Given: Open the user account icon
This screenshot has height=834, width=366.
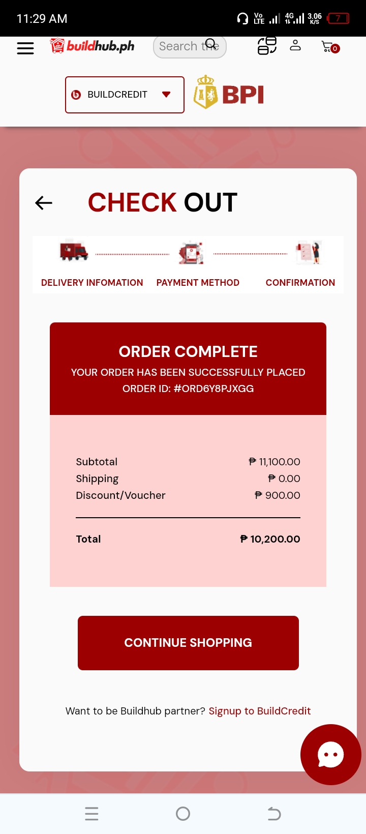Looking at the screenshot, I should [295, 46].
